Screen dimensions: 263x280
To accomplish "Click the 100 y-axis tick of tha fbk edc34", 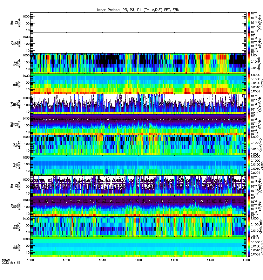I will [x=27, y=62].
